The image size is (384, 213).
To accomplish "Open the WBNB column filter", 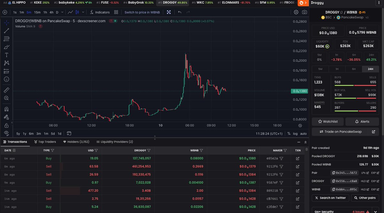I will 201,150.
